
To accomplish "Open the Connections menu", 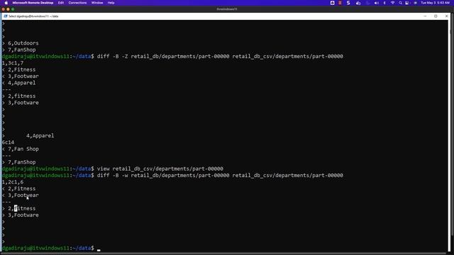I will (x=77, y=3).
